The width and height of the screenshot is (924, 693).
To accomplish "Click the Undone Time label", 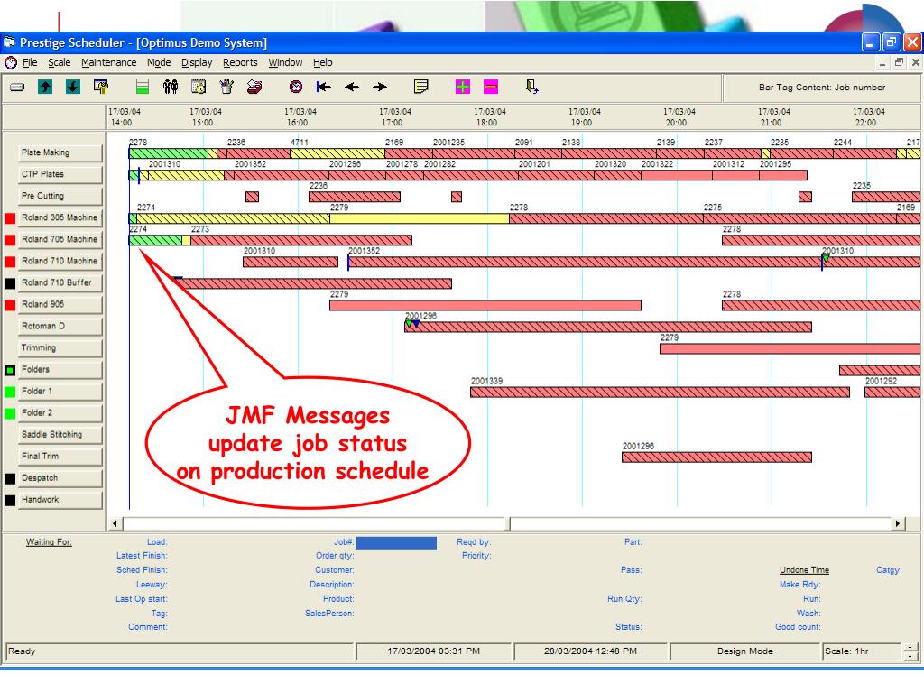I will [804, 570].
